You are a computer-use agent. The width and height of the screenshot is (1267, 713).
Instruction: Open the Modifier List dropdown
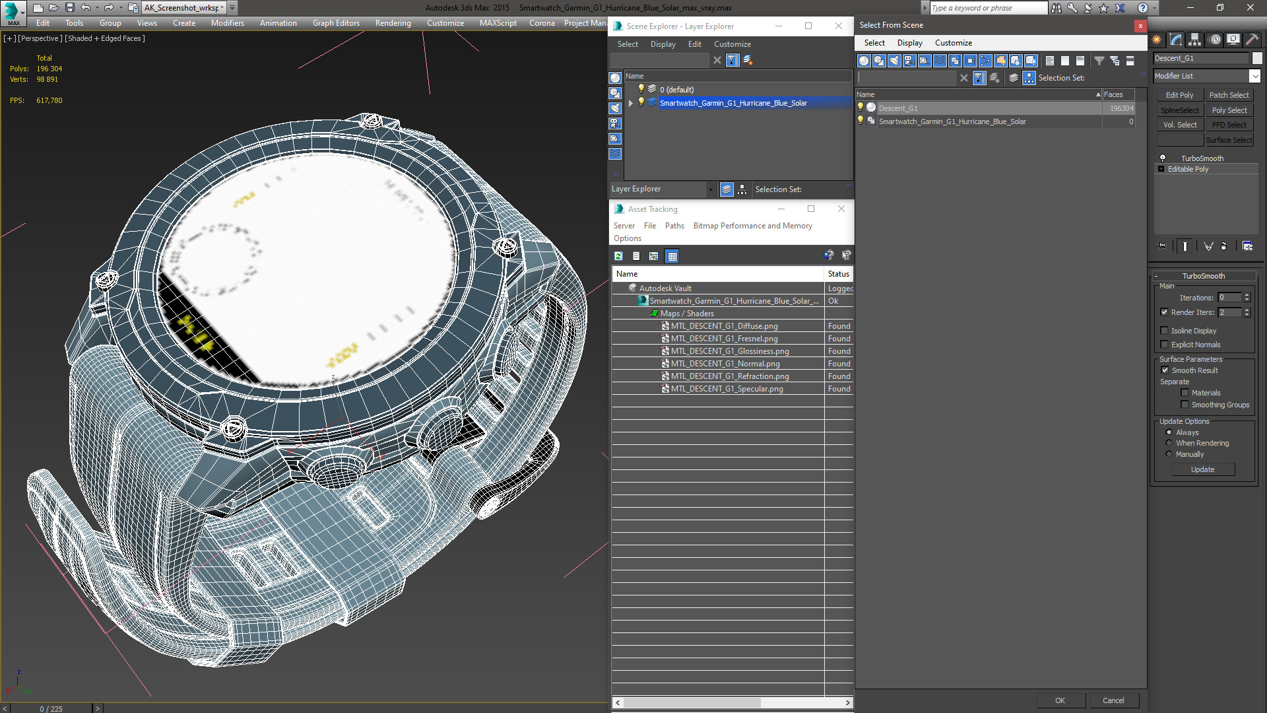click(x=1254, y=76)
